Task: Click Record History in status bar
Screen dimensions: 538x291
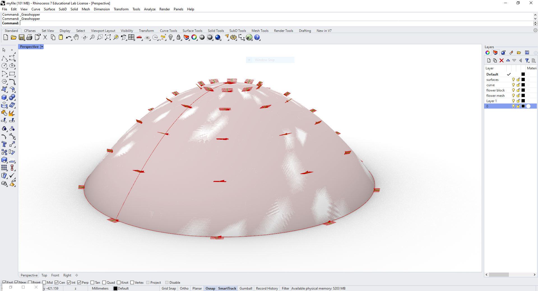Action: 267,288
